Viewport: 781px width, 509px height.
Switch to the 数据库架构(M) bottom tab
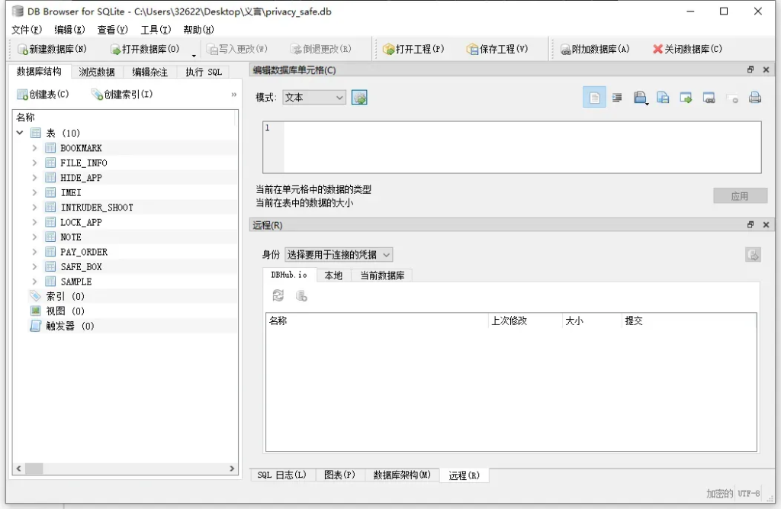click(402, 475)
